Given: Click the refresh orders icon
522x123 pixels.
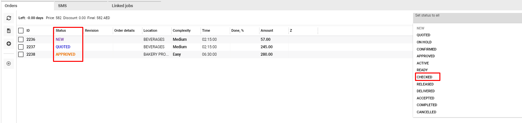Looking at the screenshot, I should point(9,18).
